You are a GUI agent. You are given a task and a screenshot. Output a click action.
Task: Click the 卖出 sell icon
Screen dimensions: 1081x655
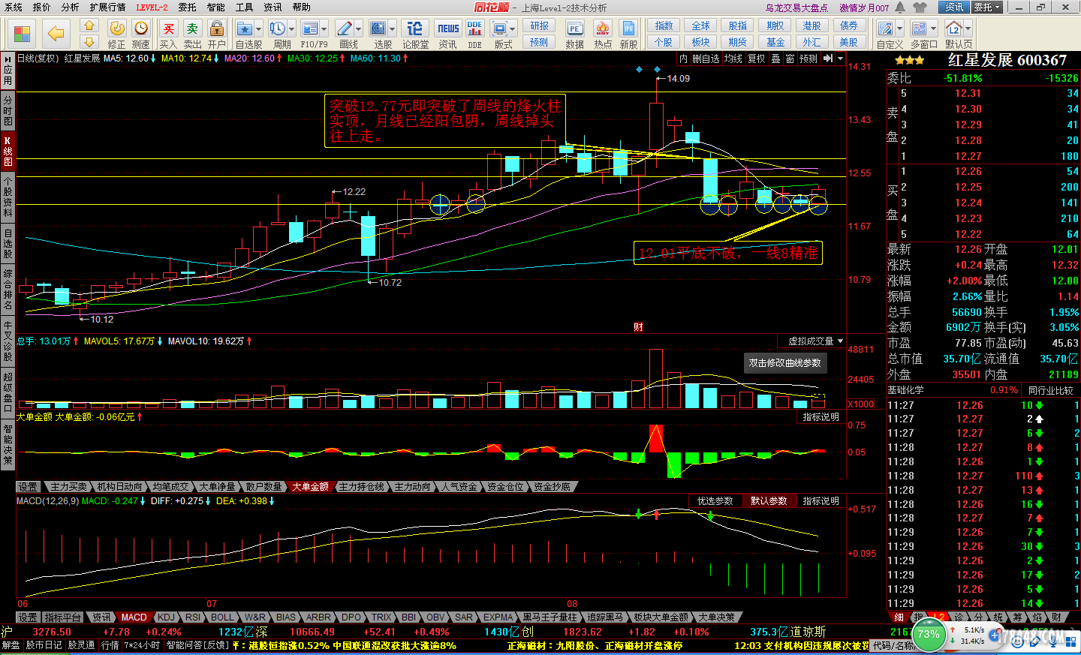[193, 34]
